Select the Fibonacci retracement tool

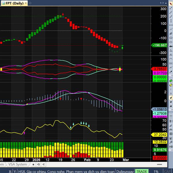tap(171, 117)
